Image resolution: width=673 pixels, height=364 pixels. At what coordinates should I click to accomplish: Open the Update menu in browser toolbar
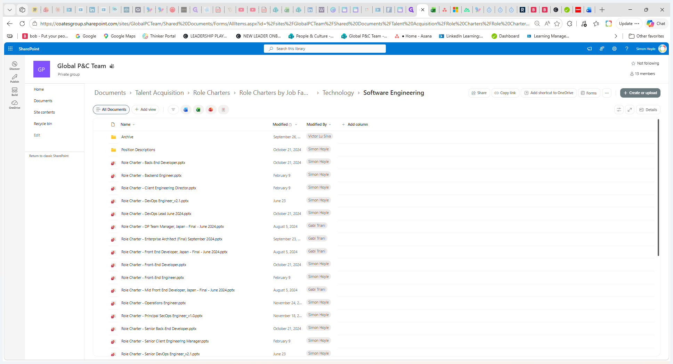[629, 24]
